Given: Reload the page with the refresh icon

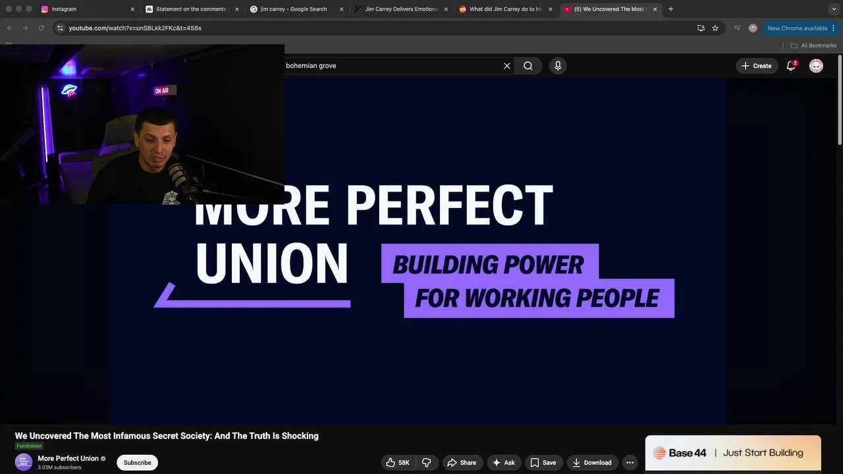Looking at the screenshot, I should tap(41, 28).
